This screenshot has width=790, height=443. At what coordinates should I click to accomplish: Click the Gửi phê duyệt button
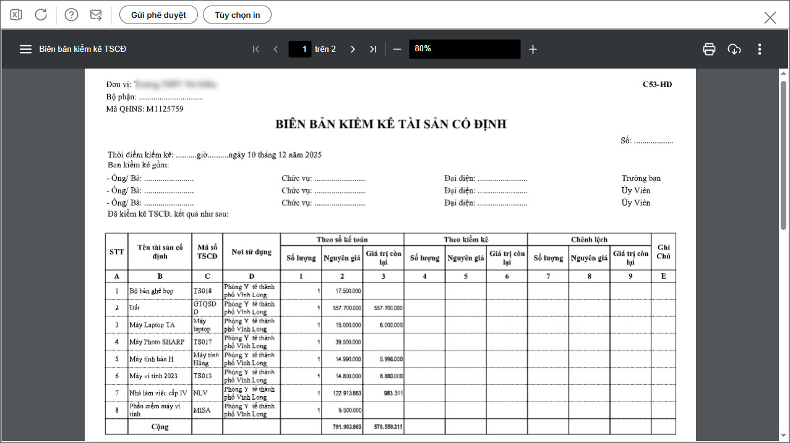point(158,15)
